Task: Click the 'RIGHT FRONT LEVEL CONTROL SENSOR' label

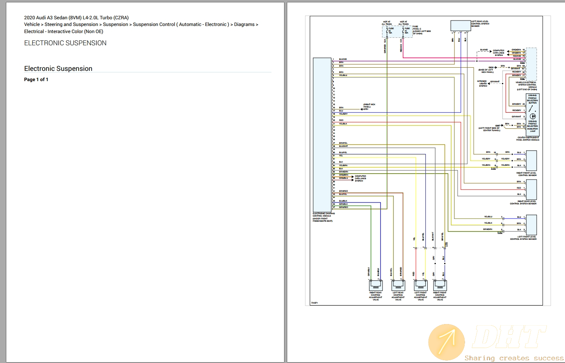Action: 527,174
